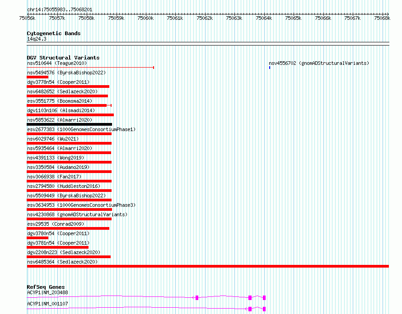Click the nsv510644 (Teague2010) variant label

click(57, 63)
